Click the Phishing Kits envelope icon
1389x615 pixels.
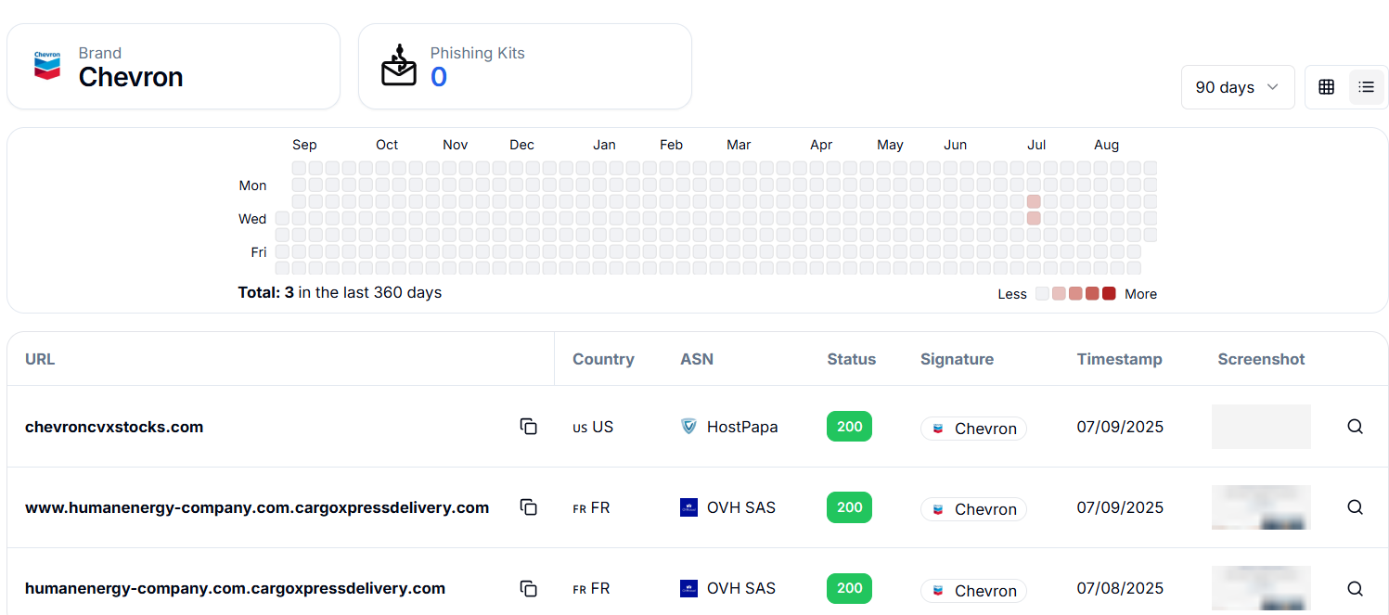pyautogui.click(x=399, y=65)
